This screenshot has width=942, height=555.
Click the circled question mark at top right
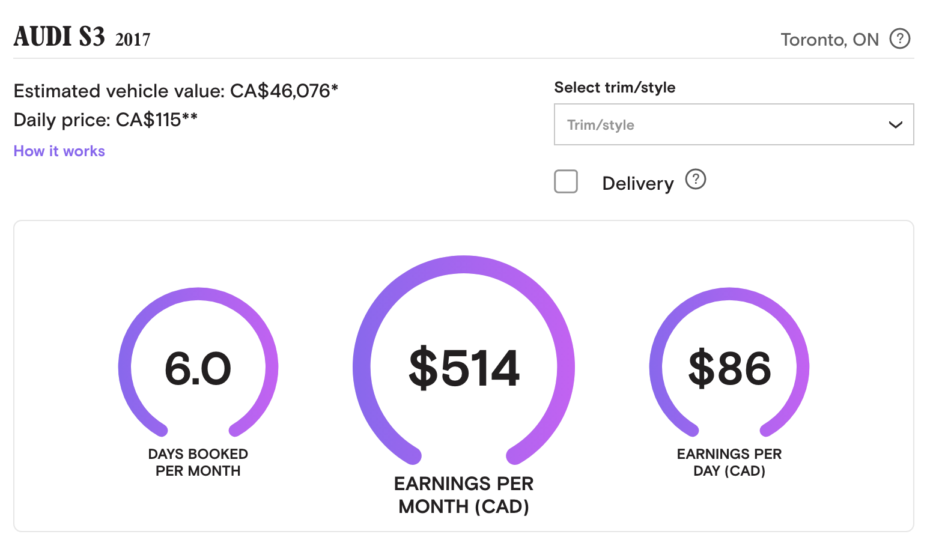coord(900,38)
